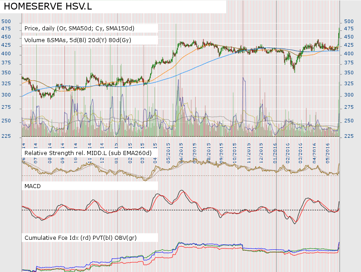This screenshot has width=361, height=272.
Task: Select the 06/2015 date label
Action: click(x=181, y=153)
